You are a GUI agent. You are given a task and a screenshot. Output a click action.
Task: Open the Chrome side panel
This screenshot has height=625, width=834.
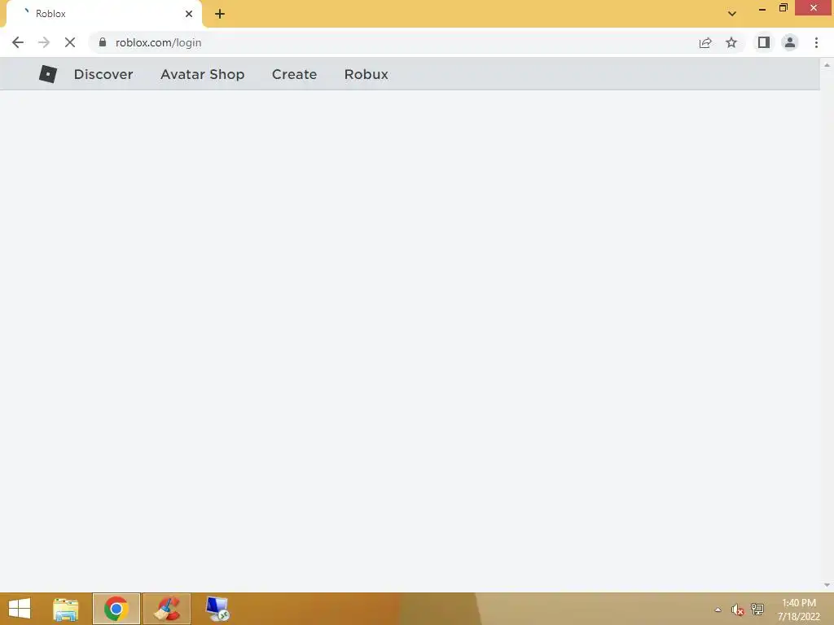pyautogui.click(x=764, y=42)
